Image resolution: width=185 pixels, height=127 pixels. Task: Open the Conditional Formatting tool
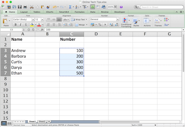126,22
